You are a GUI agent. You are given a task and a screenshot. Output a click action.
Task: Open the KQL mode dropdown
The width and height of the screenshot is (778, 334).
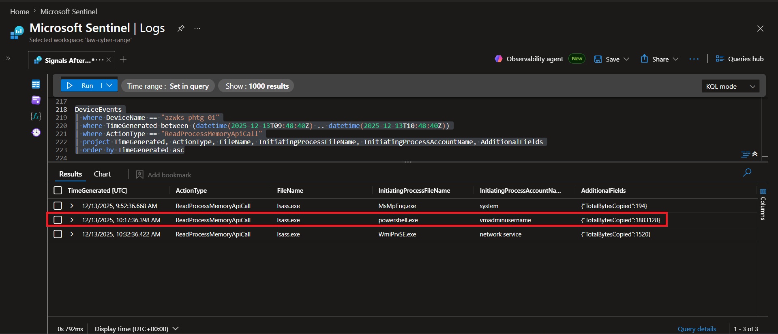731,86
